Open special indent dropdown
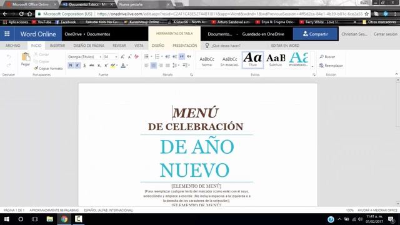The image size is (400, 225). [186, 65]
